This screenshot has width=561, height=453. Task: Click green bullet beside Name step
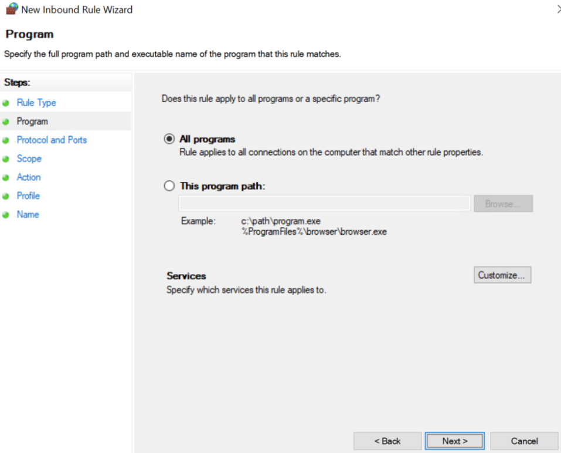click(x=6, y=215)
